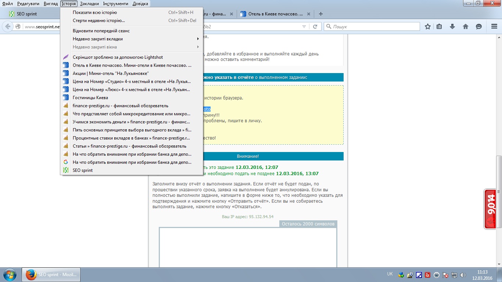Open history entry finance-prestige.ru - финансовый обозреватель
This screenshot has height=282, width=502.
click(132, 106)
